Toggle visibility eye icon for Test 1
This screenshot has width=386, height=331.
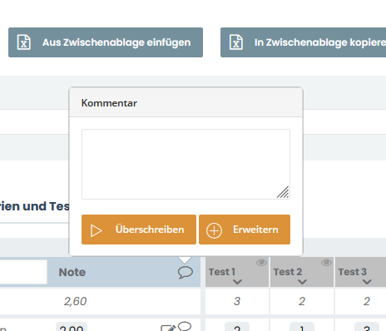[261, 263]
